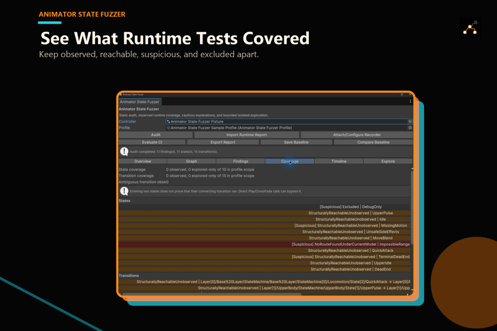Select the MoveBlend state row
The image size is (497, 331).
point(264,238)
